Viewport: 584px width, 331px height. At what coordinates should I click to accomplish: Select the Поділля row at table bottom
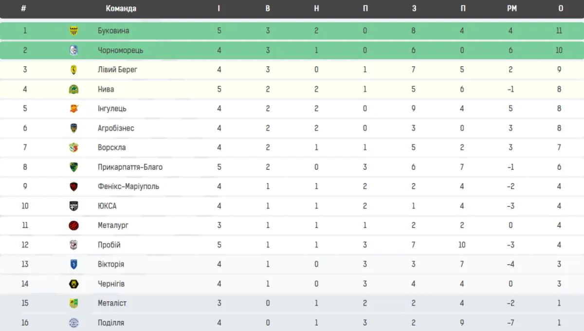coord(292,322)
